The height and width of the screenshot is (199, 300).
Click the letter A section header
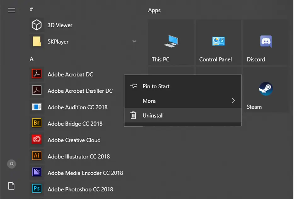[31, 59]
